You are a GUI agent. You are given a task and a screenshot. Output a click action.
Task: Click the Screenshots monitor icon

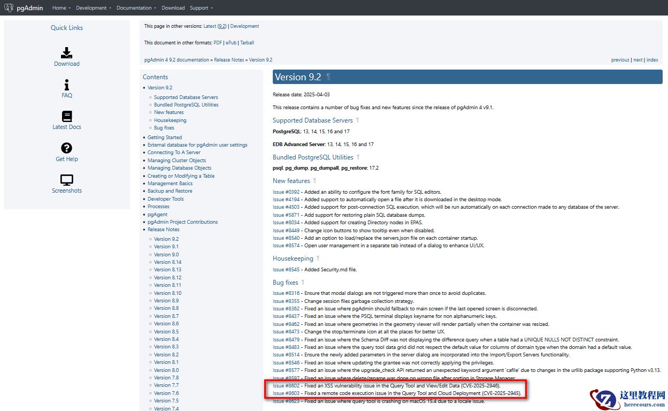[67, 180]
